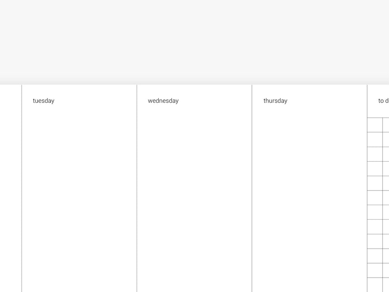Toggle the fourth to-do checkbox

(375, 168)
